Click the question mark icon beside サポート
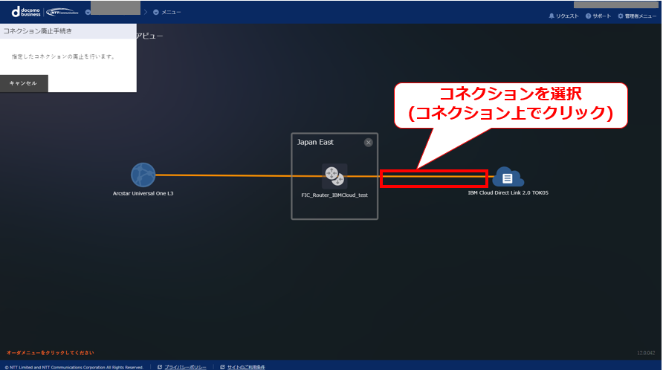The width and height of the screenshot is (663, 370). [x=588, y=16]
